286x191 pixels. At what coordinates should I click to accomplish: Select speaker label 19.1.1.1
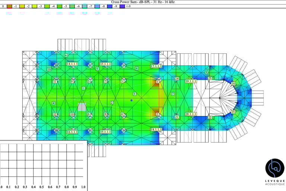pyautogui.click(x=191, y=81)
